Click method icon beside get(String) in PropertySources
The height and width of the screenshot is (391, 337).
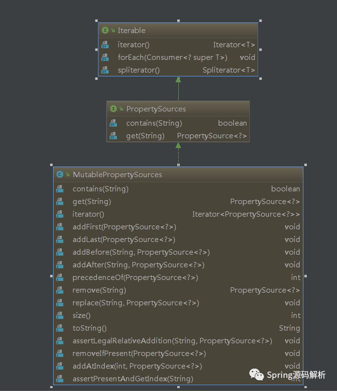pyautogui.click(x=113, y=136)
